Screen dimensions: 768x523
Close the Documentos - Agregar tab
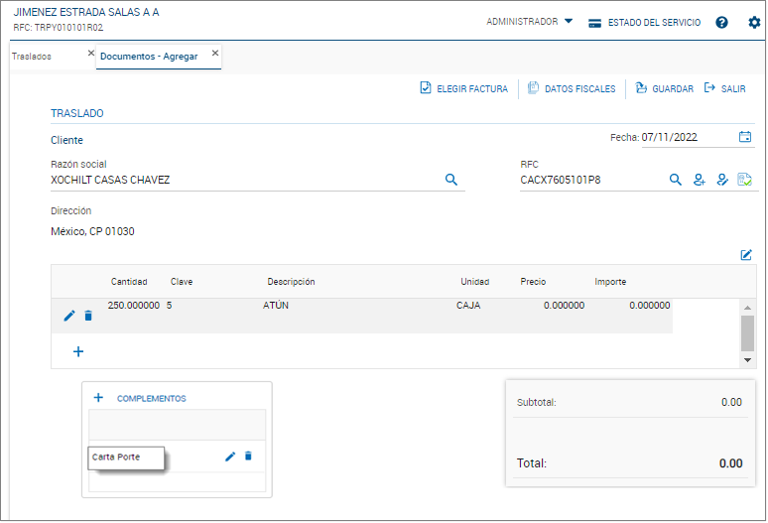[x=215, y=54]
